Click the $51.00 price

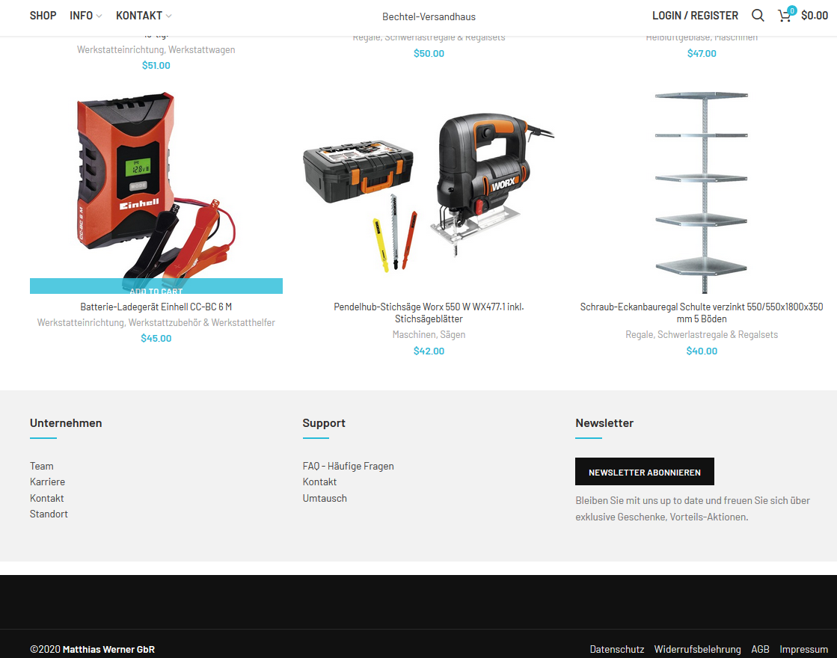click(x=156, y=66)
